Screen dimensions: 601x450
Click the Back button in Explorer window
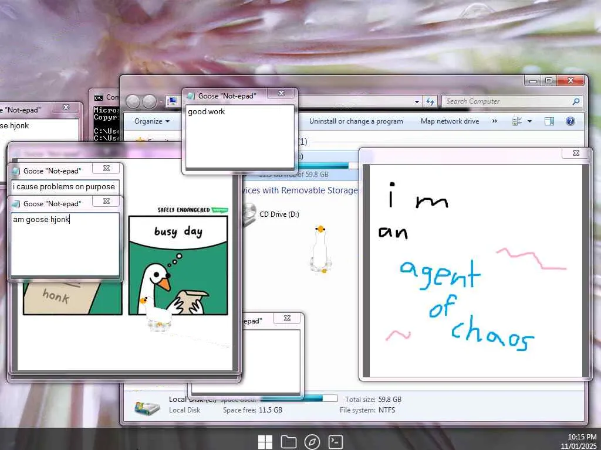[133, 101]
